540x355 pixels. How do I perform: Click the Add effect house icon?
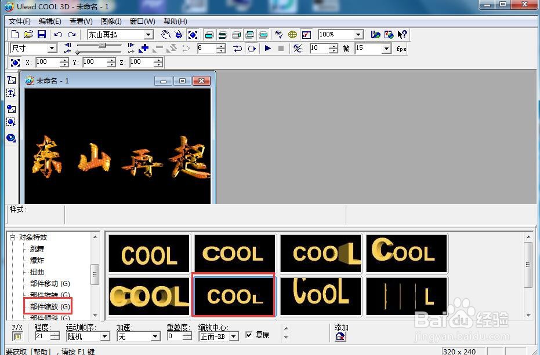(340, 336)
